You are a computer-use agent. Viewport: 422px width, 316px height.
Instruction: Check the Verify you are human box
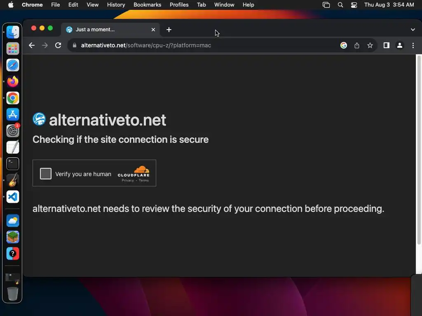(45, 174)
